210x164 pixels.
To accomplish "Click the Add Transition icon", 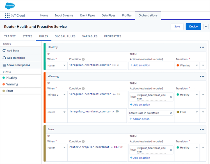I will [x=4, y=58].
